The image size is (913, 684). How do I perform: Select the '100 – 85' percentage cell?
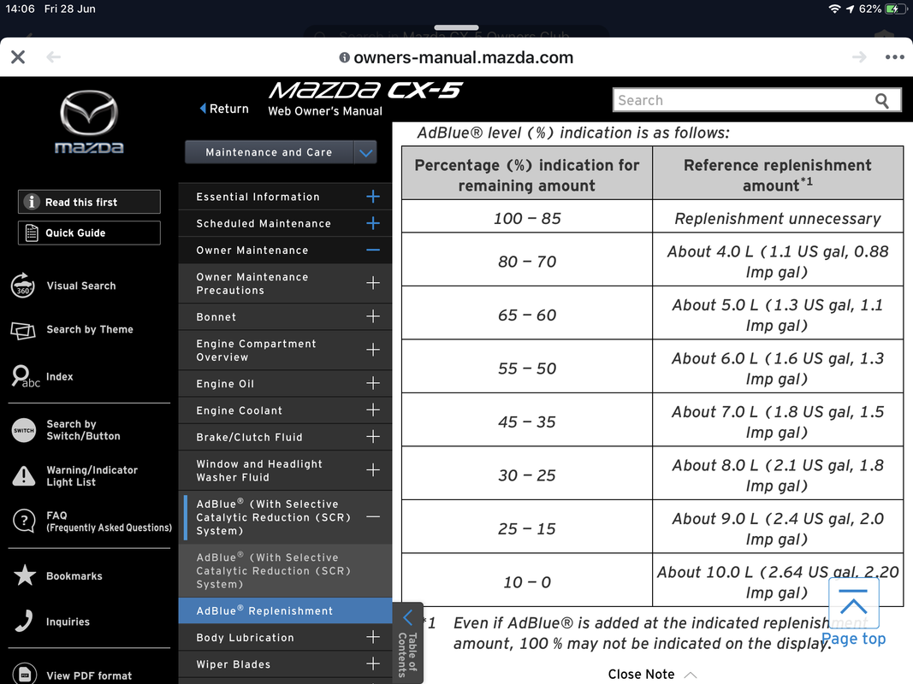coord(527,218)
